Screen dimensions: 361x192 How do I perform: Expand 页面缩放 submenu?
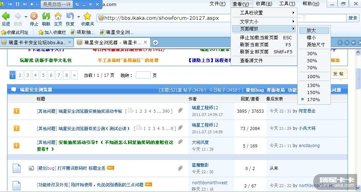pyautogui.click(x=264, y=29)
